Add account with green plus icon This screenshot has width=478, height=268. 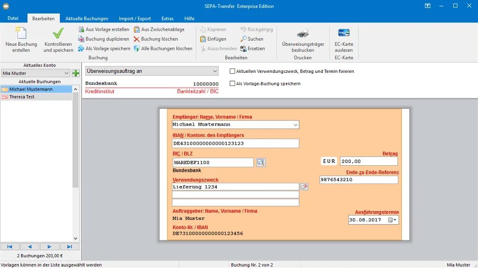click(76, 73)
